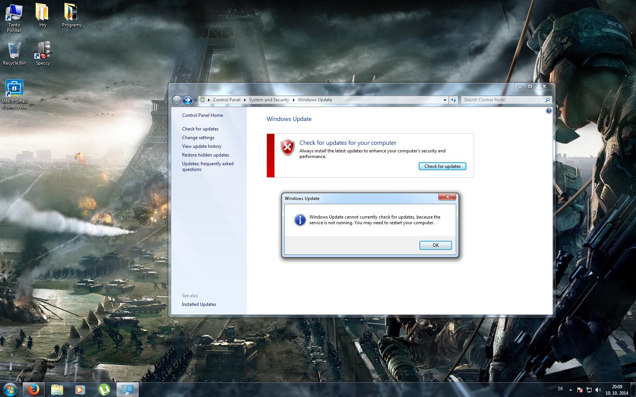Click the red shield error icon
Screen dimensions: 636x397
[x=288, y=147]
